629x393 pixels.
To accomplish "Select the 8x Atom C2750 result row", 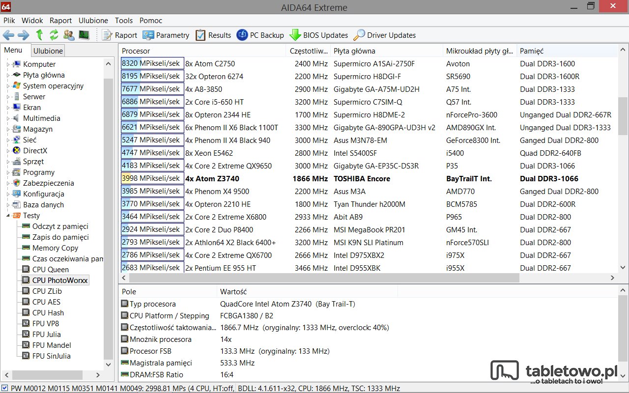I will (369, 63).
